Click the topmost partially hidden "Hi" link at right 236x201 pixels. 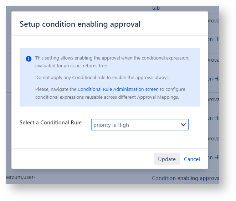[x=216, y=39]
